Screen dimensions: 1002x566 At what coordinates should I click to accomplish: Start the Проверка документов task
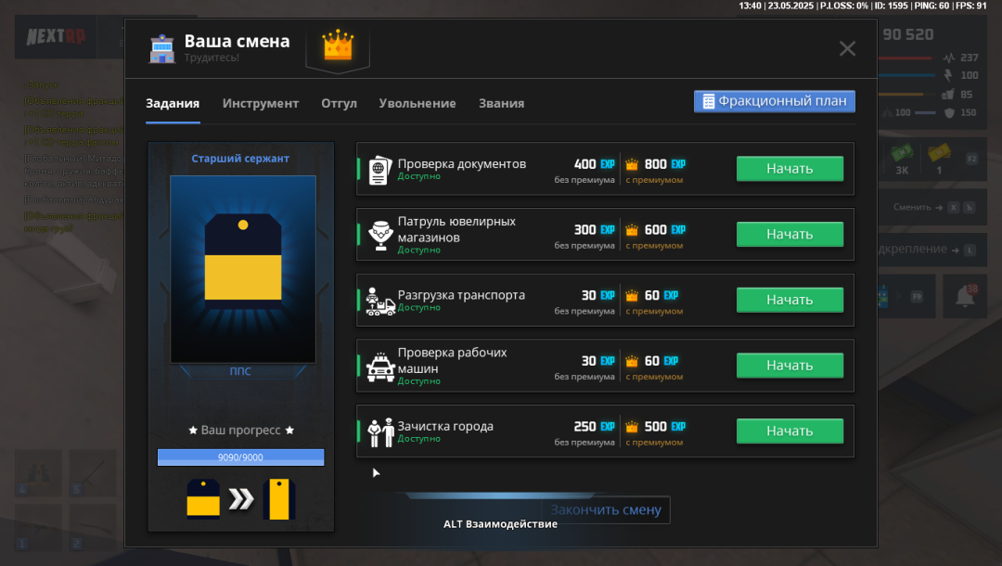790,169
